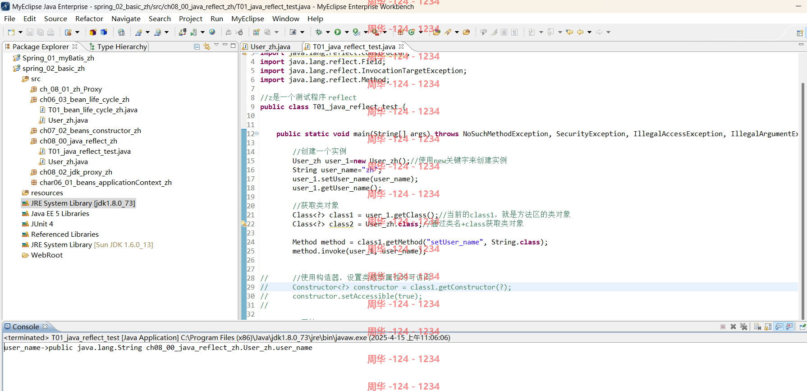Click Previous Annotation icon
Viewport: 807px width, 391px height.
point(550,32)
